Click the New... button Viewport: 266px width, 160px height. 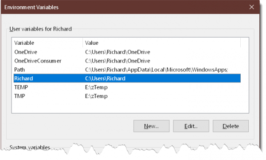pyautogui.click(x=151, y=126)
